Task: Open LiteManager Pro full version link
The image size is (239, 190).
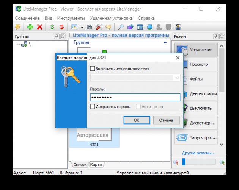Action: 121,35
